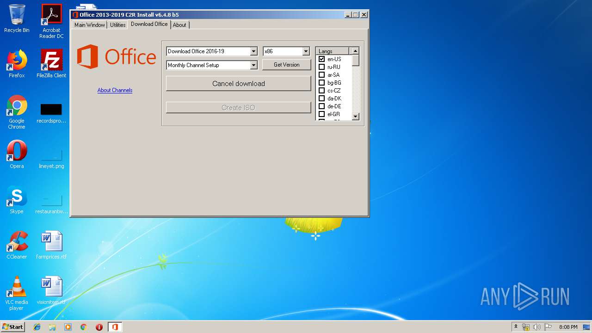Launch Google Chrome desktop shortcut
Viewport: 592px width, 333px height.
17,112
